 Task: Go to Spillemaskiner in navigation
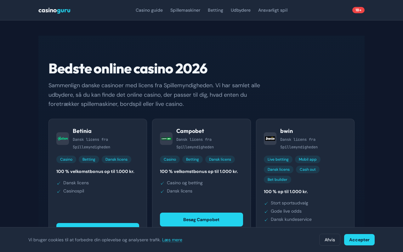coord(185,10)
